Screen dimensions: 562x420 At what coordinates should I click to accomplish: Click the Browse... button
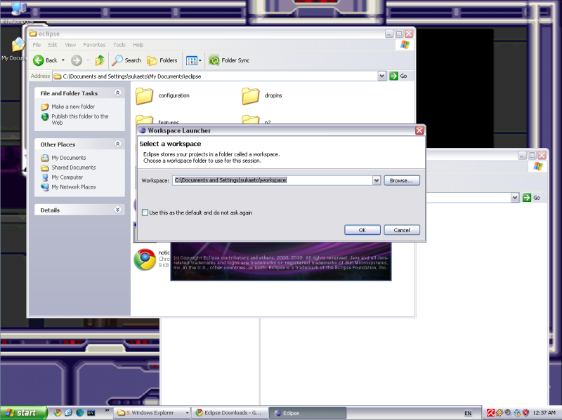click(401, 180)
